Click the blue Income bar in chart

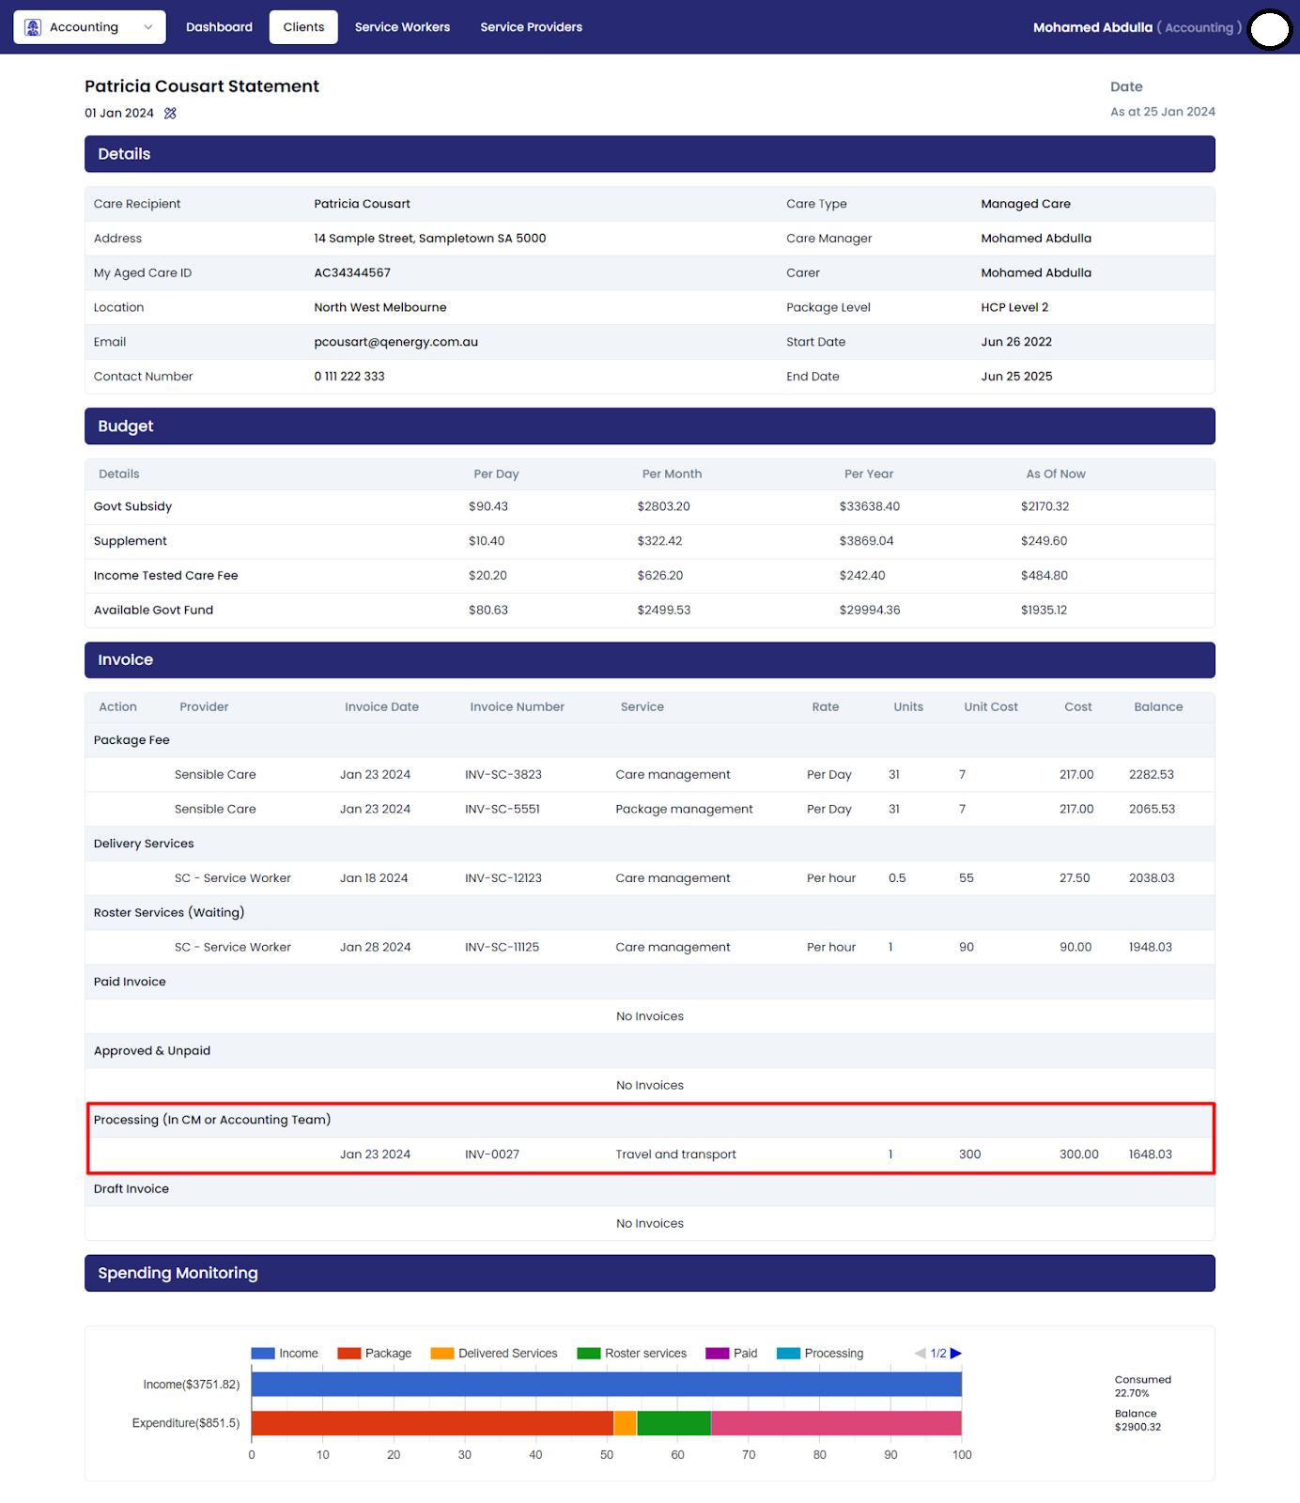[x=606, y=1385]
